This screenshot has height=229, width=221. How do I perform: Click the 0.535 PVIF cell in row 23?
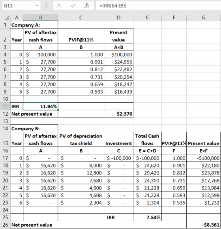[174, 203]
